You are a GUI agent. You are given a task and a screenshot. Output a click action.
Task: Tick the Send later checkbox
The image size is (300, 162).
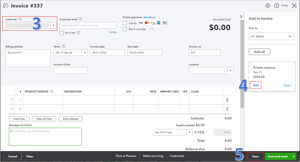[x=62, y=33]
